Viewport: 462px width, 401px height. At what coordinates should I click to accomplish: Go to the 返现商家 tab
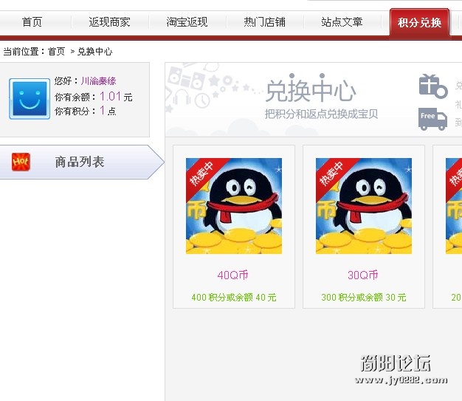pyautogui.click(x=109, y=22)
